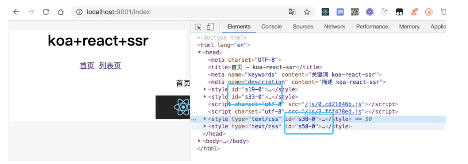The width and height of the screenshot is (468, 164).
Task: Open the Google Translate icon in the address bar
Action: click(292, 12)
